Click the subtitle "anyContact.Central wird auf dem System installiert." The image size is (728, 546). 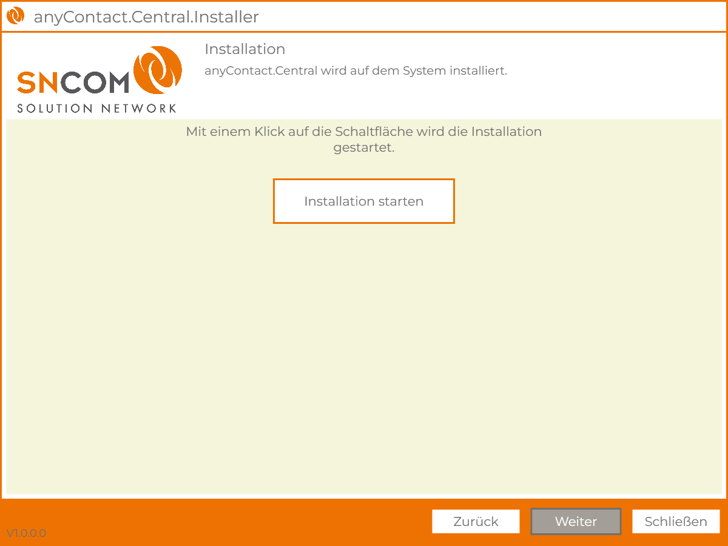(356, 70)
